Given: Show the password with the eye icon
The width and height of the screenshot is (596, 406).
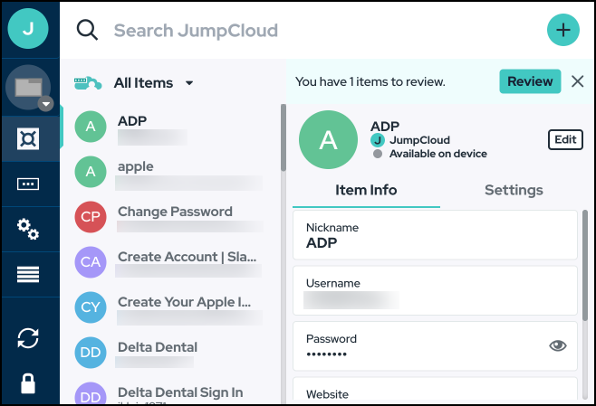Looking at the screenshot, I should 558,345.
